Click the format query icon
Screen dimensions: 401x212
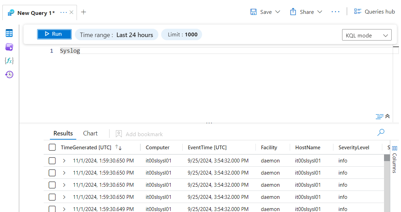(x=380, y=117)
